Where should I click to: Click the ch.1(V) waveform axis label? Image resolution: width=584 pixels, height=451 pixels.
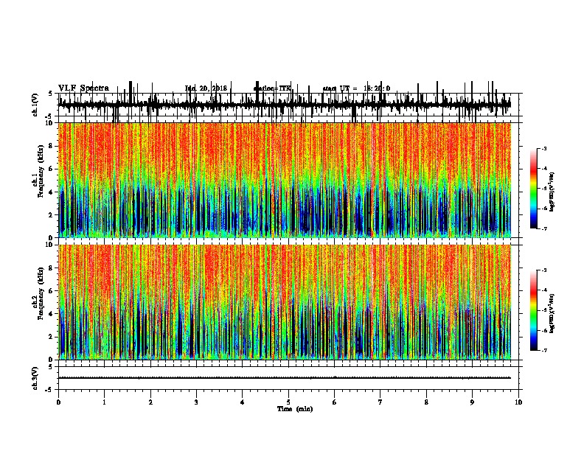coord(35,105)
